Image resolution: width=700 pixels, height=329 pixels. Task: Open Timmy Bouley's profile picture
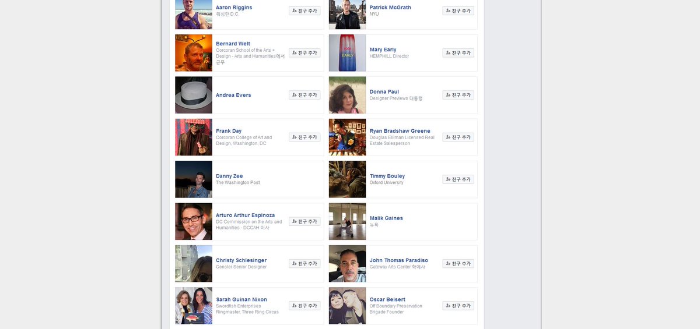coord(347,179)
